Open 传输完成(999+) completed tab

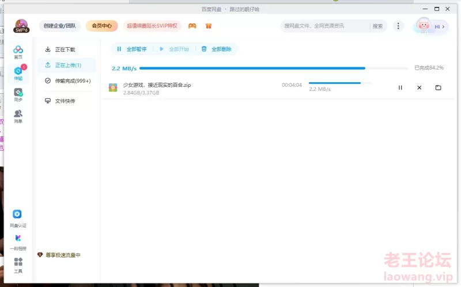click(x=67, y=81)
